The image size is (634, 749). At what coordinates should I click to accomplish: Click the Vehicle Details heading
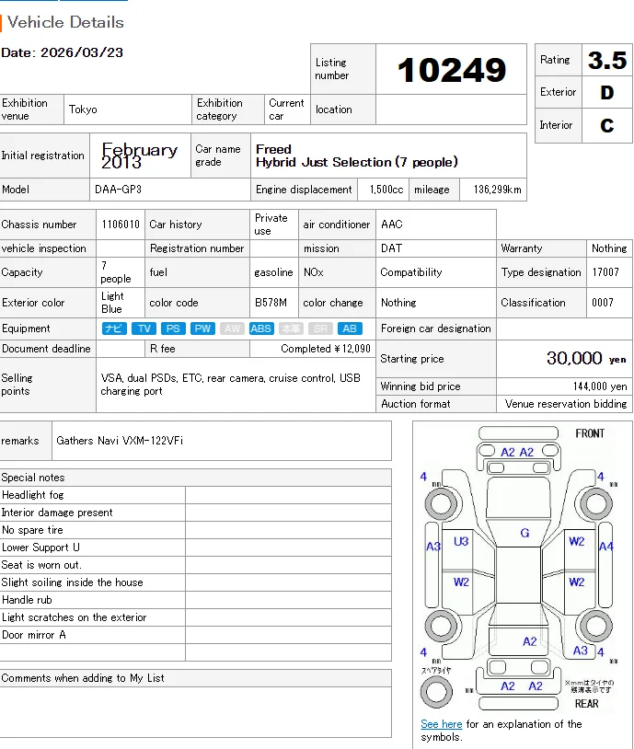coord(65,22)
